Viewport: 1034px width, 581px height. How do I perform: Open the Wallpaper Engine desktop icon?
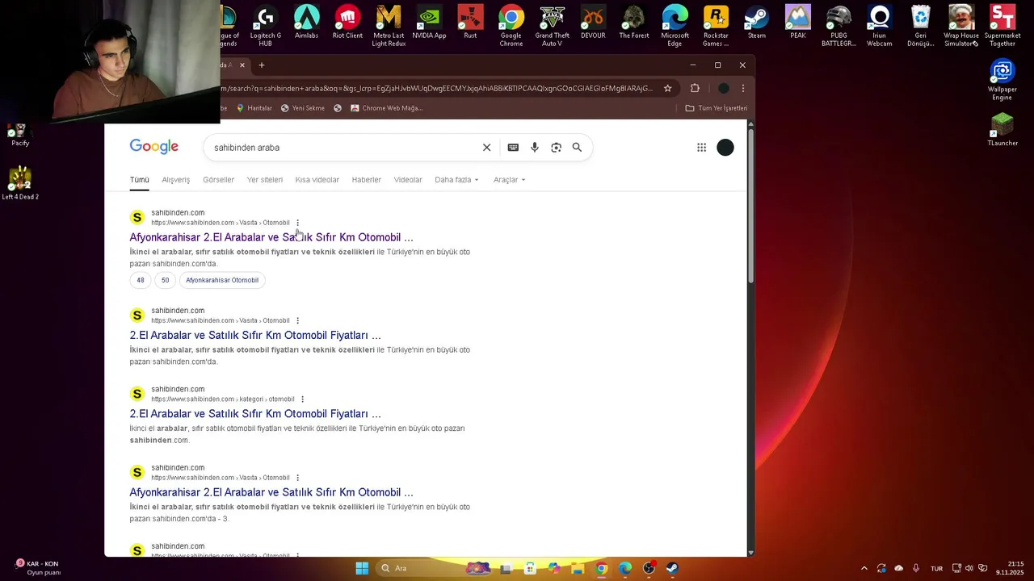[x=1002, y=81]
